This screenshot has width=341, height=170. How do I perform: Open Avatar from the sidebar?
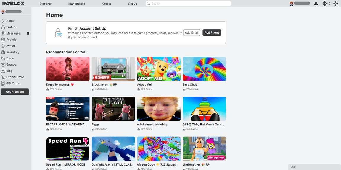pyautogui.click(x=10, y=46)
